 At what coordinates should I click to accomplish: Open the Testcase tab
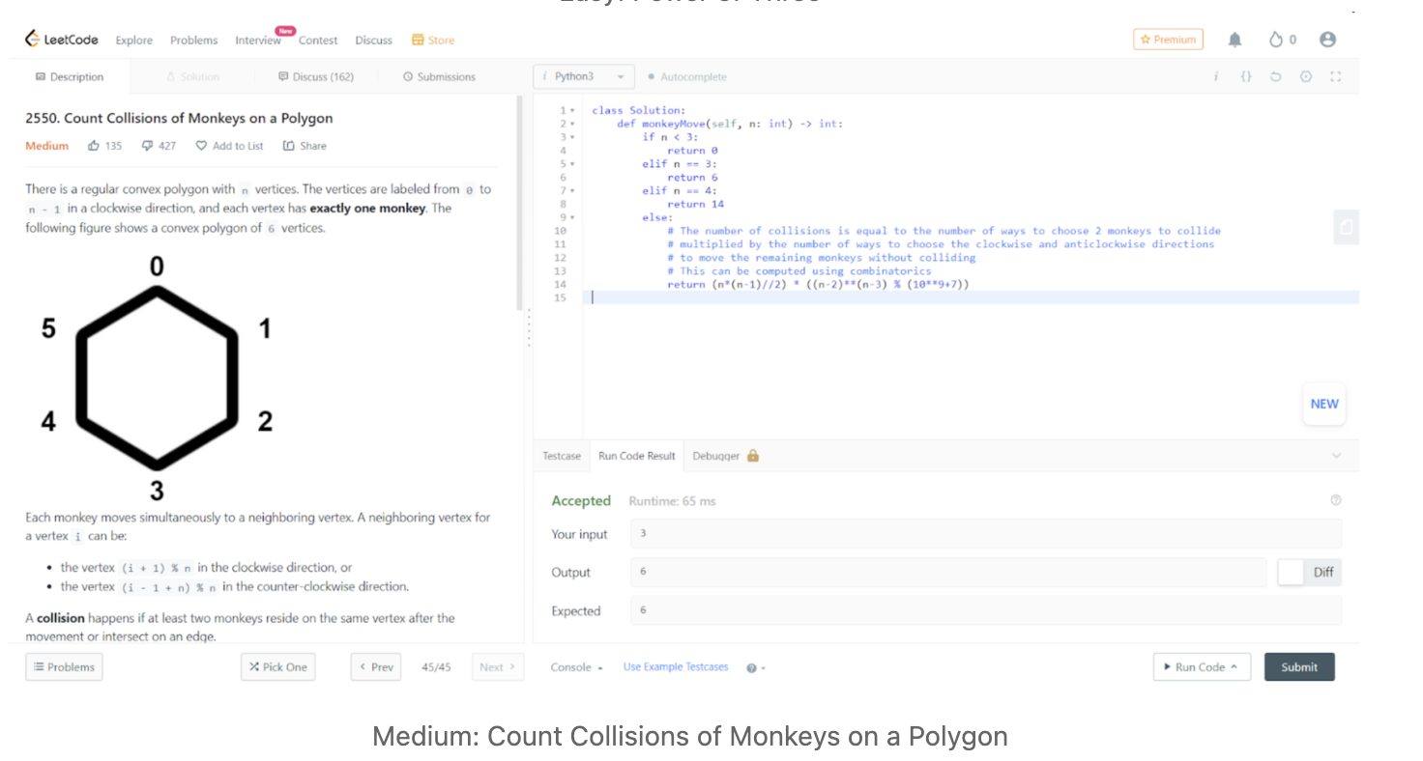click(562, 456)
